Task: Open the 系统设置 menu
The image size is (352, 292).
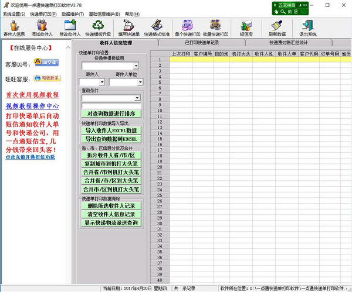Action: coord(15,13)
